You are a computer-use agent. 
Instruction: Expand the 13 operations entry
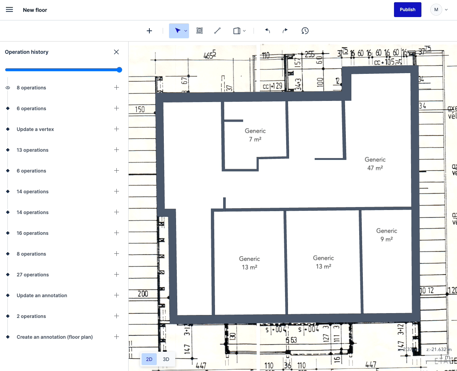116,150
